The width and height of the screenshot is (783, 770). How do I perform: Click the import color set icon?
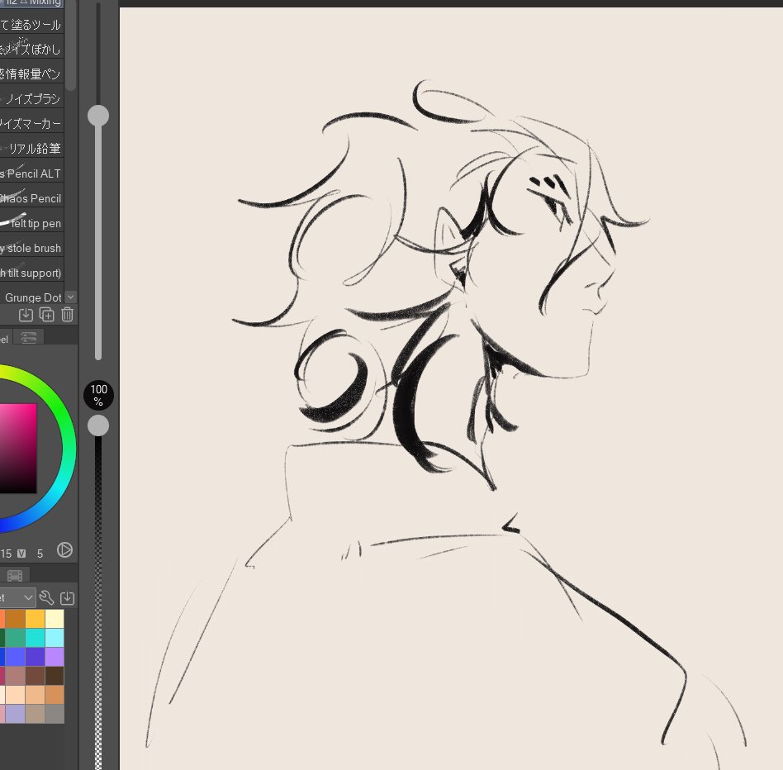[x=68, y=597]
